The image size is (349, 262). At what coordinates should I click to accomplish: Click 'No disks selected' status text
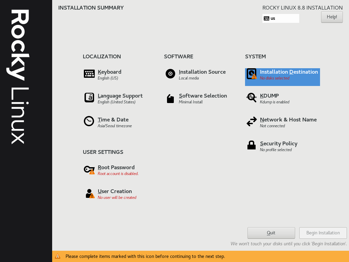click(275, 78)
